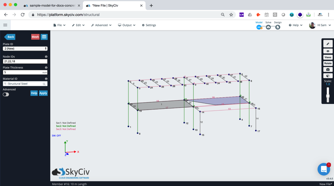Open the 3D renderer cube icon
This screenshot has height=186, width=334.
[x=328, y=75]
